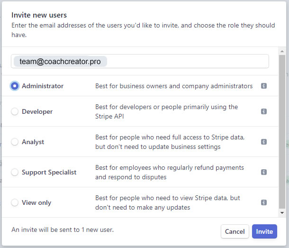Choose the Support Specialist radio button
This screenshot has width=289, height=248.
pos(15,172)
